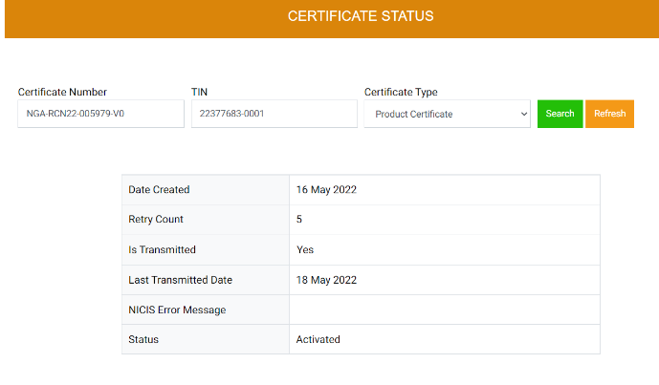The width and height of the screenshot is (659, 385).
Task: Select the Status row label
Action: tap(143, 339)
